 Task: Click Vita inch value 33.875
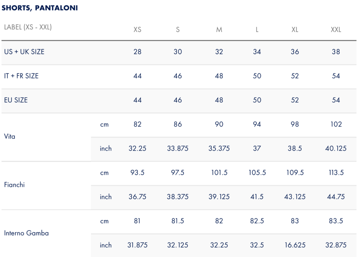[178, 149]
